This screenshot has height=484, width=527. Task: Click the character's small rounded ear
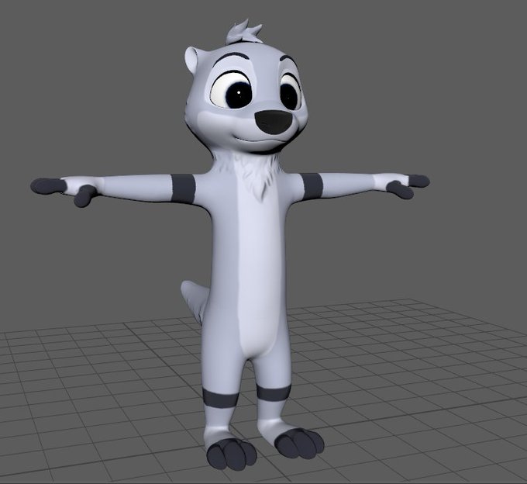pyautogui.click(x=192, y=59)
